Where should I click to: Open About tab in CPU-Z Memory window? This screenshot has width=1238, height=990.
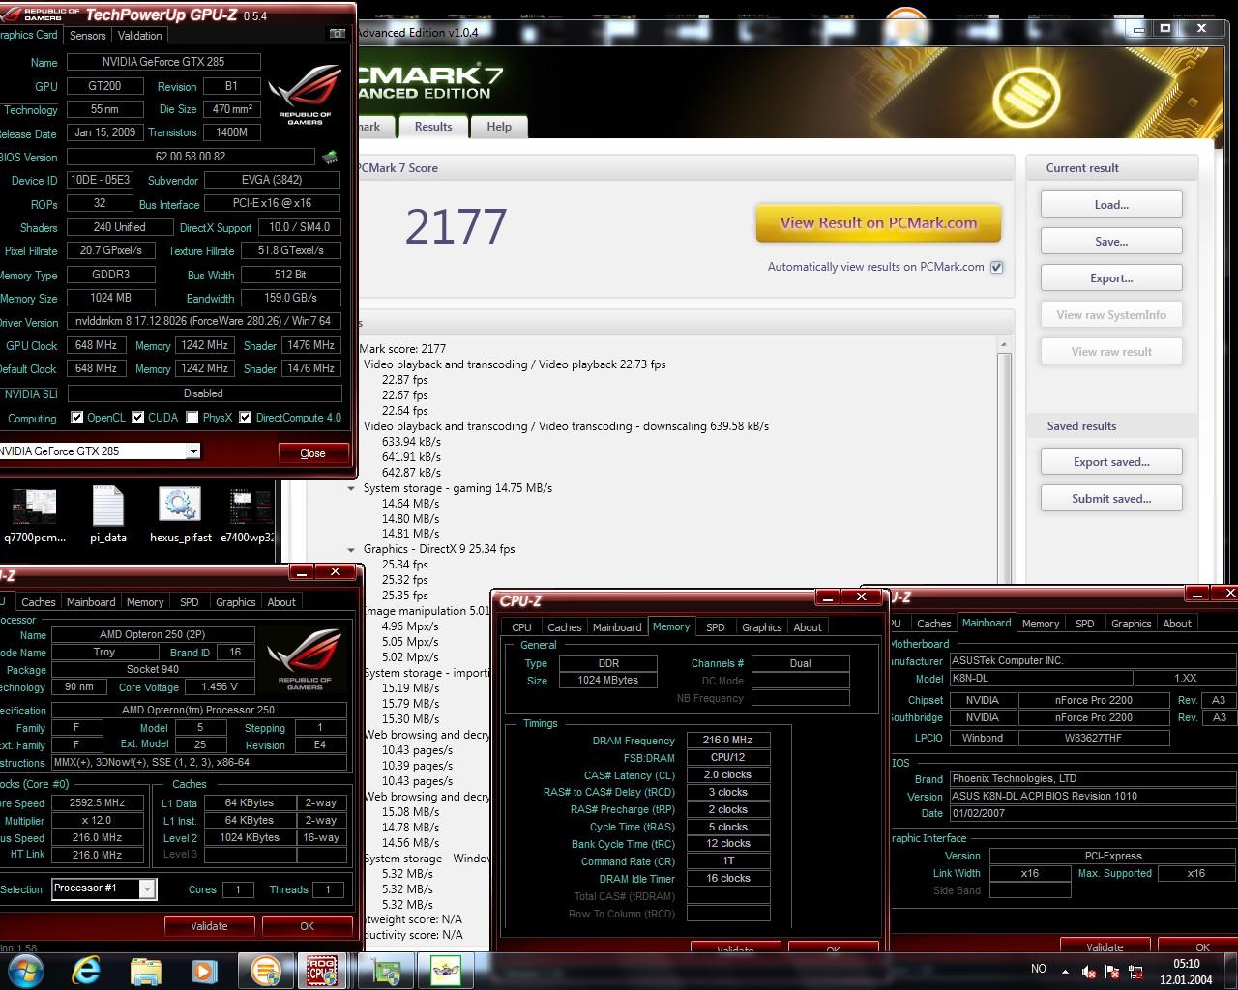click(x=808, y=627)
